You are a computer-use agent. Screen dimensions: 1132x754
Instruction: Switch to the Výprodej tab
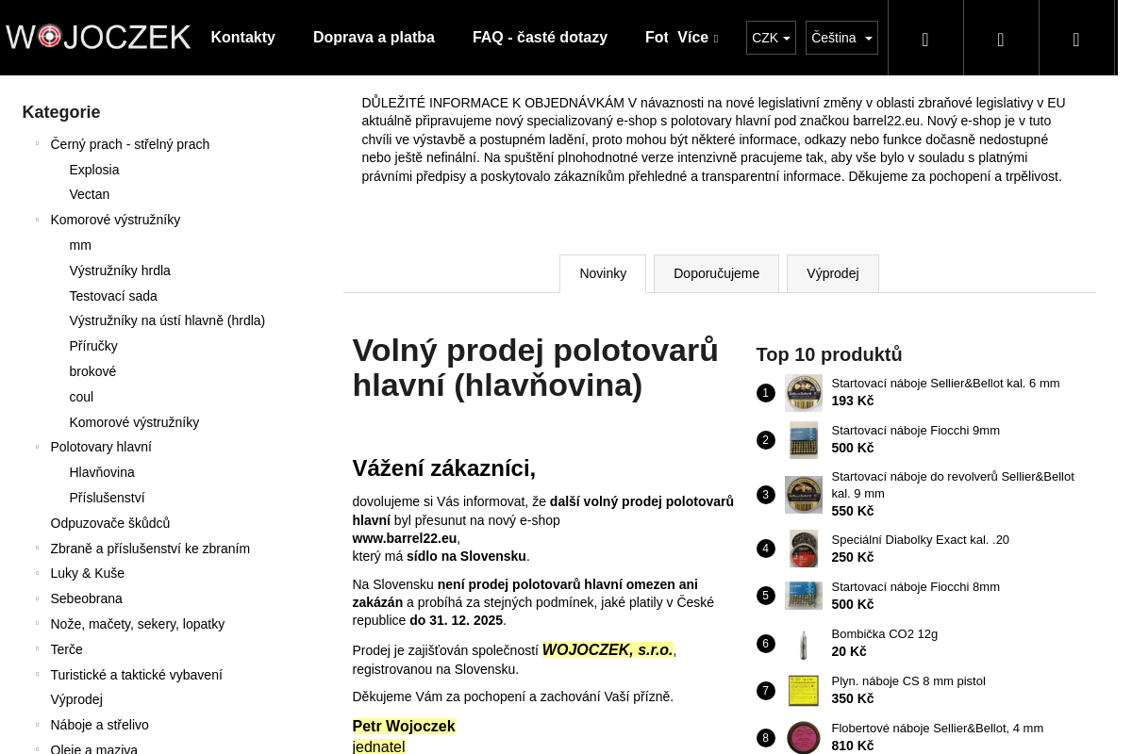pos(833,273)
